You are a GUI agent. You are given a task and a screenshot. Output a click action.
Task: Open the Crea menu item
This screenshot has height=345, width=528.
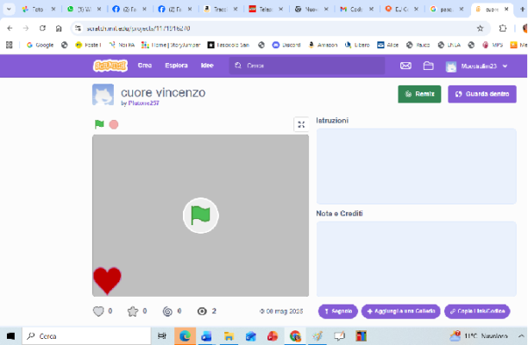(x=145, y=66)
